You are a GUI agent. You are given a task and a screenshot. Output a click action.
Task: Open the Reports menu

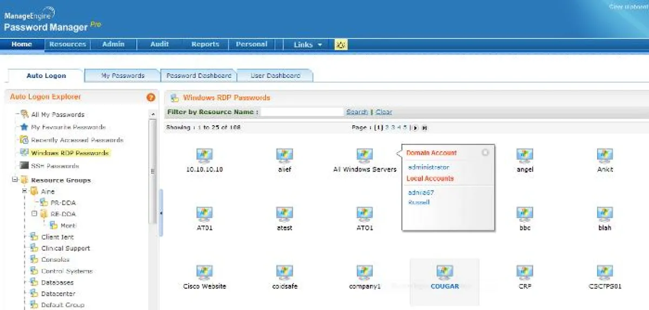click(206, 44)
